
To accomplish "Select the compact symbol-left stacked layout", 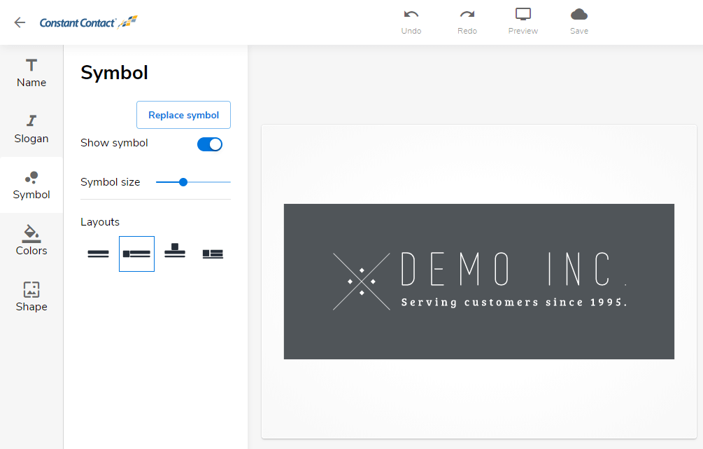I will [213, 254].
